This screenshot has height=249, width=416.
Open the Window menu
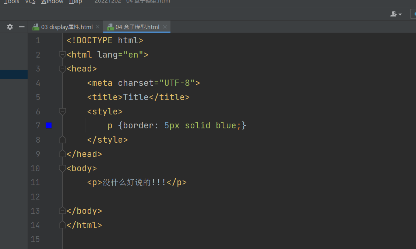click(x=52, y=2)
